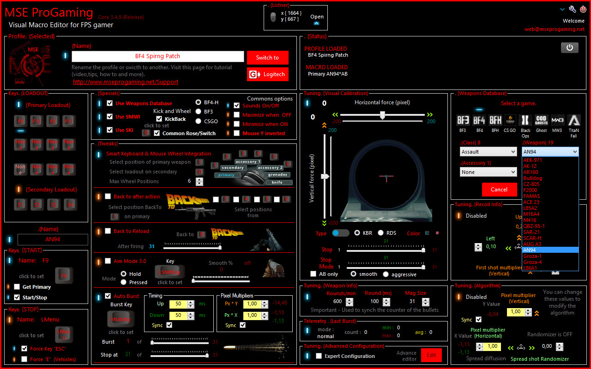The height and width of the screenshot is (369, 591).
Task: Enable the Back to Reload checkbox
Action: pos(108,231)
